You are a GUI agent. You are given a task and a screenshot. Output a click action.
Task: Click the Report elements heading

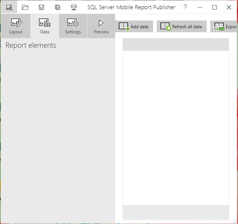[31, 45]
